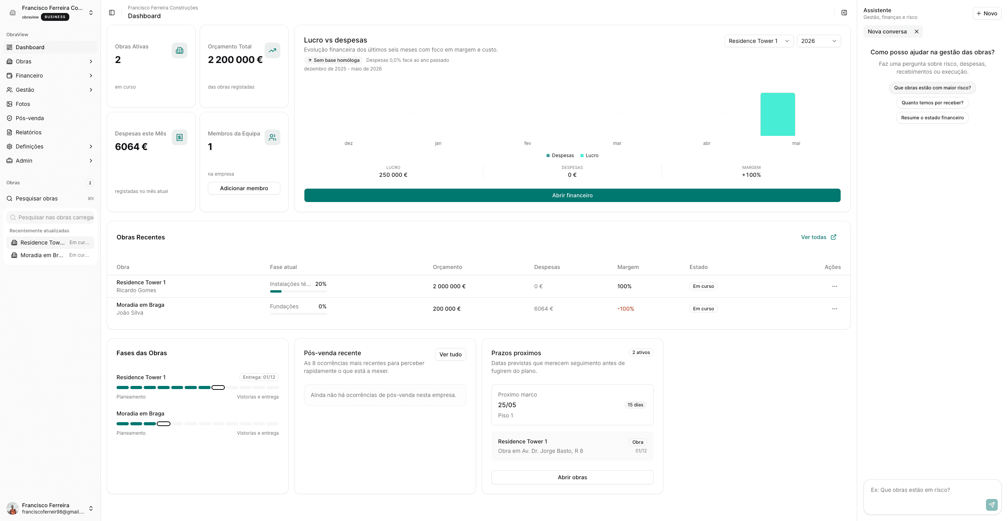Image resolution: width=1008 pixels, height=521 pixels.
Task: Click the Obras building icon in sidebar
Action: point(9,61)
